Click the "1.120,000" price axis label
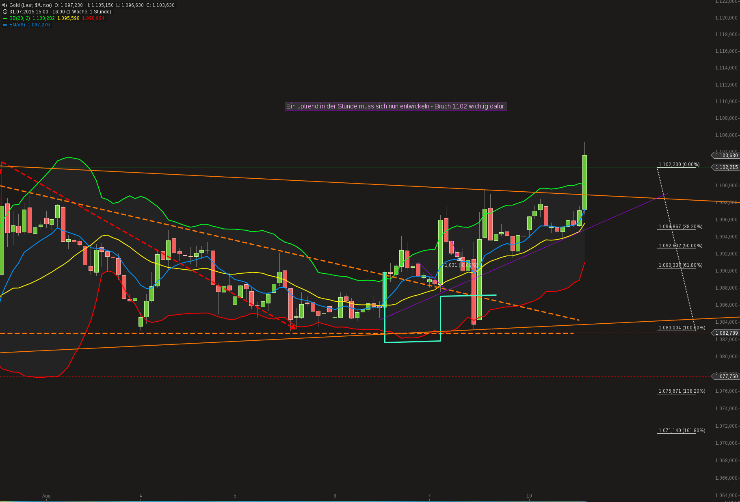The width and height of the screenshot is (740, 502). pos(726,18)
